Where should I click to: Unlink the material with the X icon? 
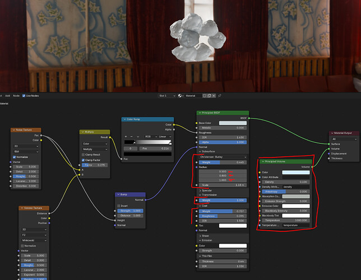coord(214,96)
